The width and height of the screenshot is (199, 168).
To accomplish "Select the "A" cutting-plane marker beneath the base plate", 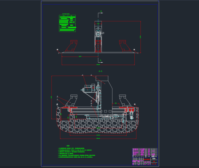I will [101, 60].
